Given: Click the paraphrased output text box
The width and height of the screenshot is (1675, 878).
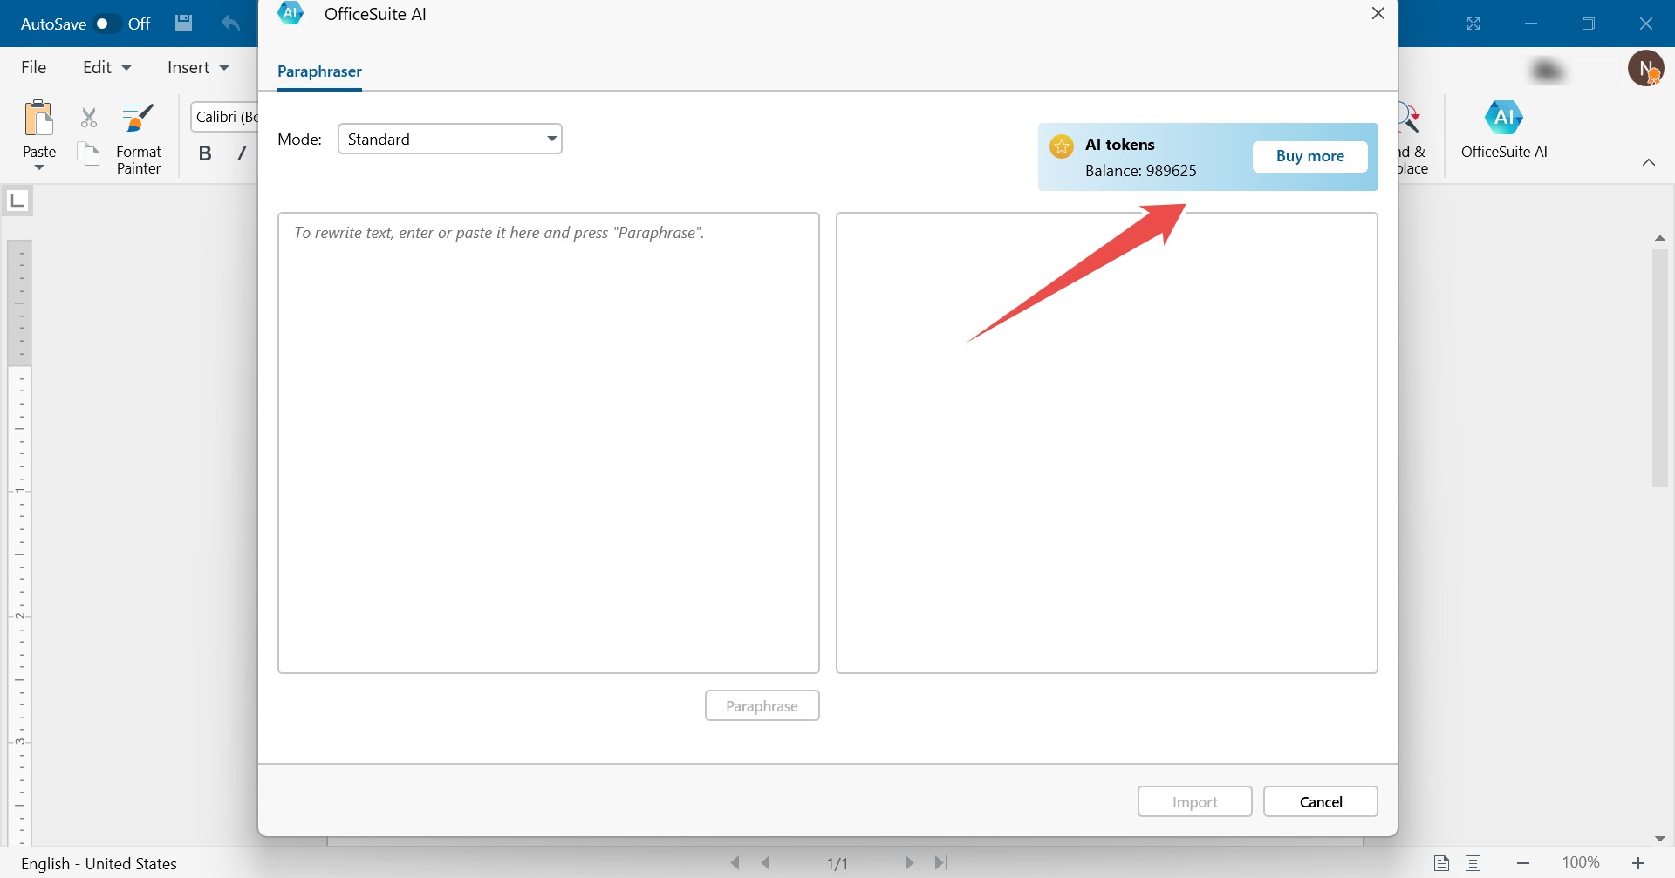Looking at the screenshot, I should [1107, 443].
